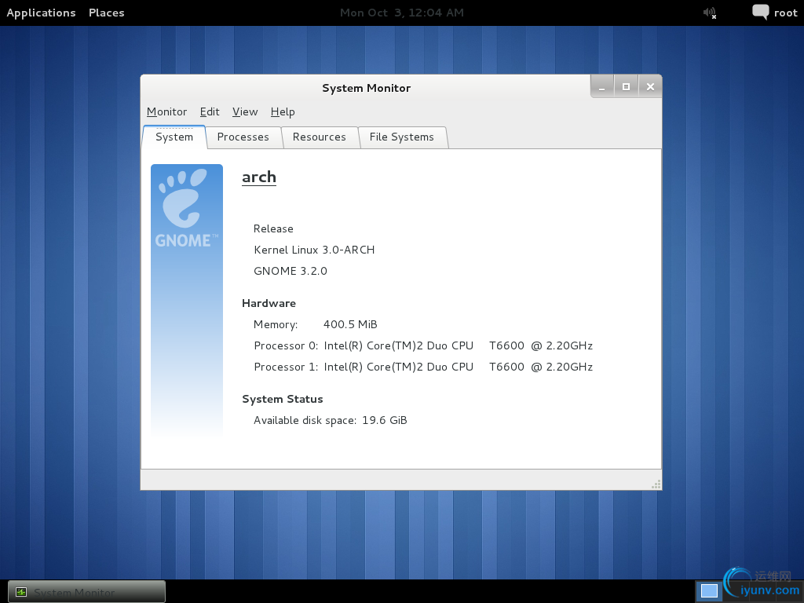Click the resize grip in the window corner
804x603 pixels.
click(x=656, y=484)
